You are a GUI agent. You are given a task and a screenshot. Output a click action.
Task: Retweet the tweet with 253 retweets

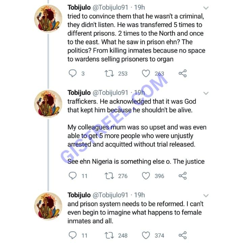[x=109, y=73]
